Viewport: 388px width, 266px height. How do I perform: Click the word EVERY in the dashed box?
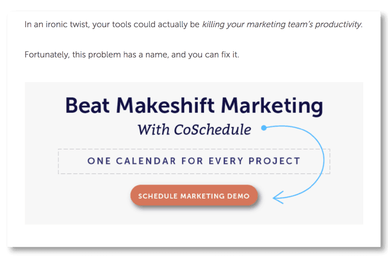[226, 161]
